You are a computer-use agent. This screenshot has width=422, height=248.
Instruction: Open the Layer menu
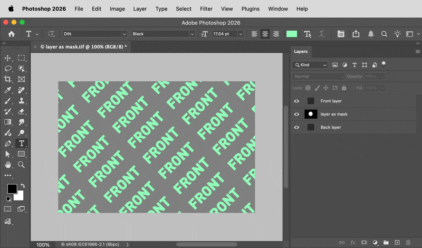coord(140,9)
